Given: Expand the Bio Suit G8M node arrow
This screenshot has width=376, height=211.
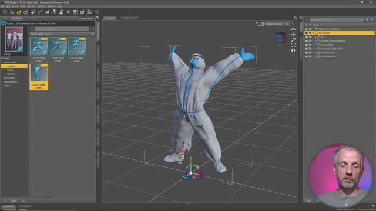Looking at the screenshot, I should tap(315, 45).
